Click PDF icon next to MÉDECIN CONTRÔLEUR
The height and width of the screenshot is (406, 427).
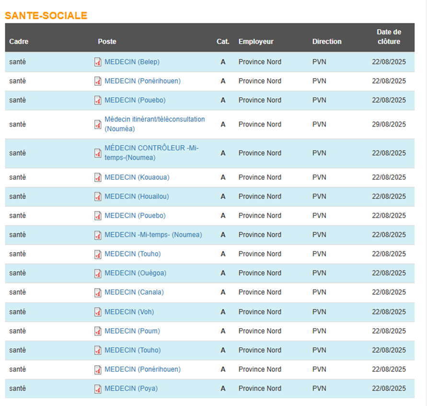(98, 153)
